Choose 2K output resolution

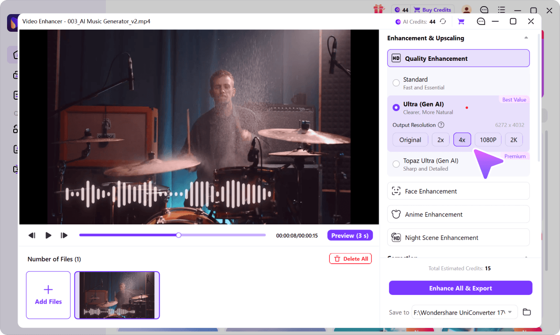coord(514,140)
